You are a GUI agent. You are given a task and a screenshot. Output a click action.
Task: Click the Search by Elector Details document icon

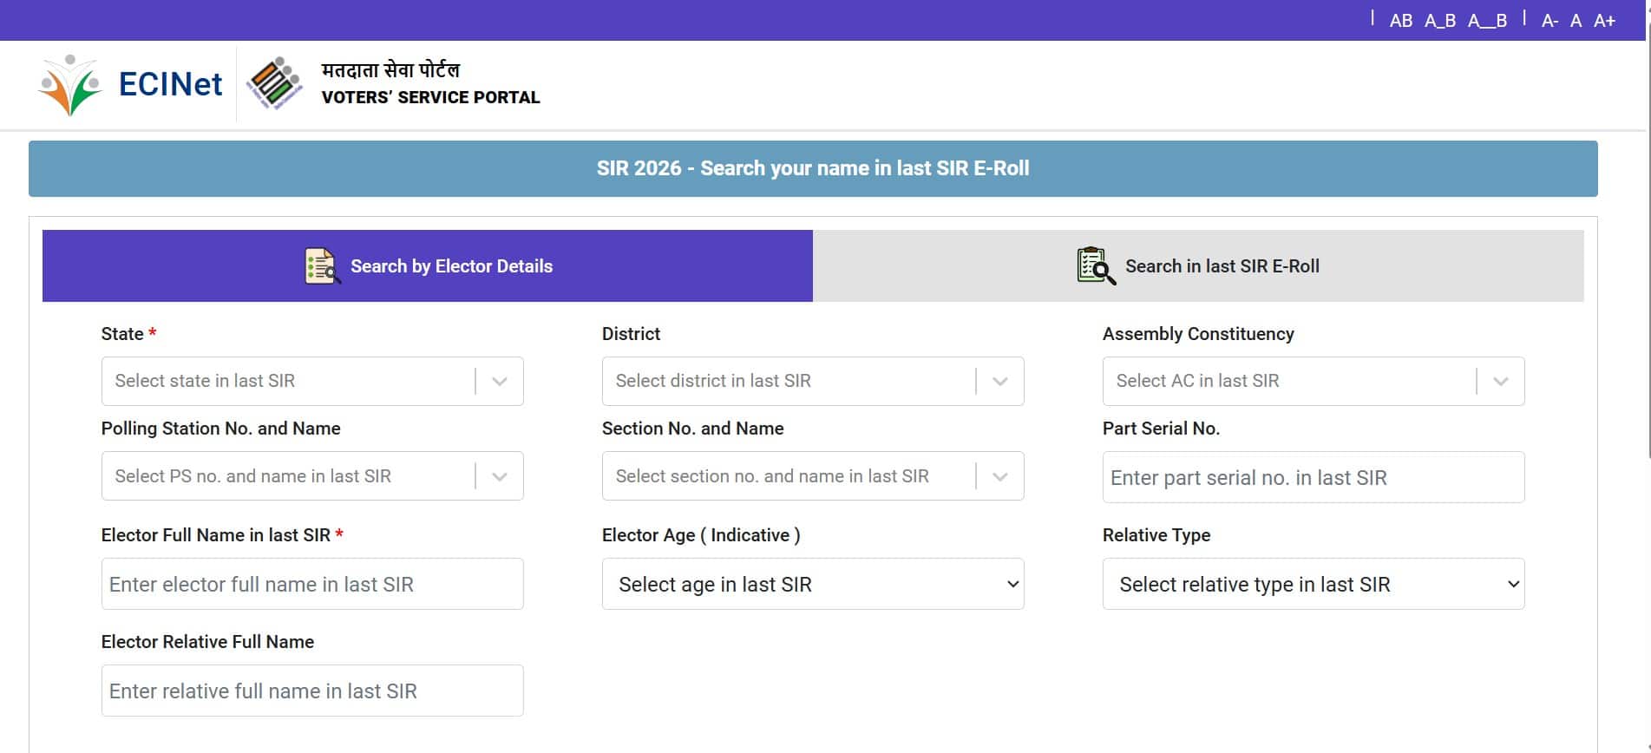point(321,266)
